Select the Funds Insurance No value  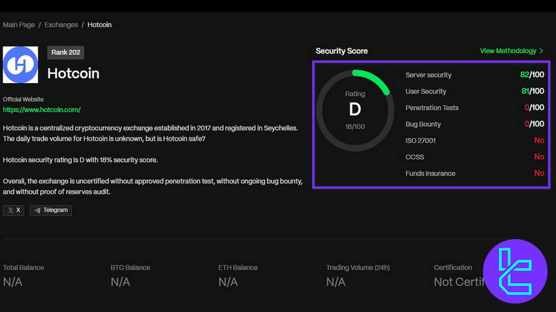click(x=539, y=173)
